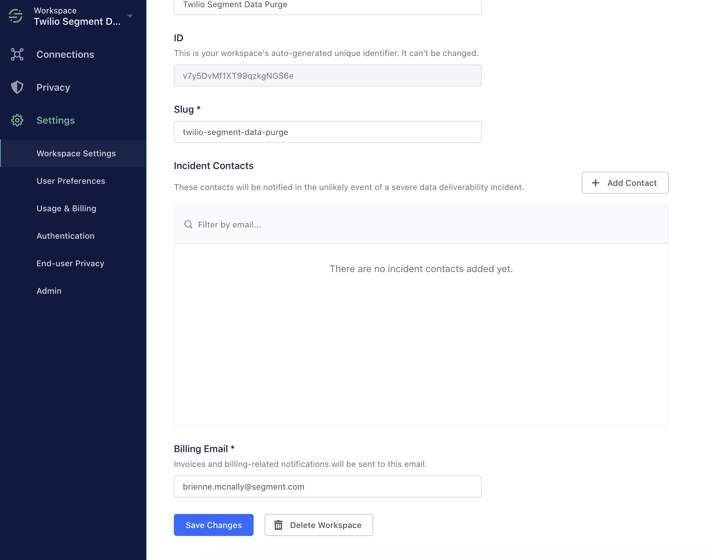Open the Admin settings page

point(49,291)
